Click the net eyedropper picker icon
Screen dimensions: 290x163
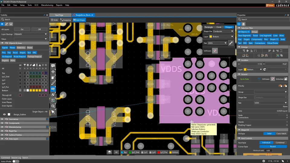[231, 43]
